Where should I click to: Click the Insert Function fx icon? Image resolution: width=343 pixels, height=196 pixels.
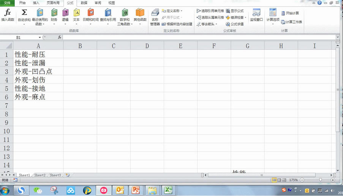pos(8,13)
